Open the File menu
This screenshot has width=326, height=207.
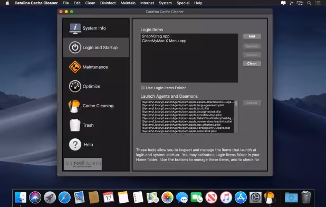point(66,3)
